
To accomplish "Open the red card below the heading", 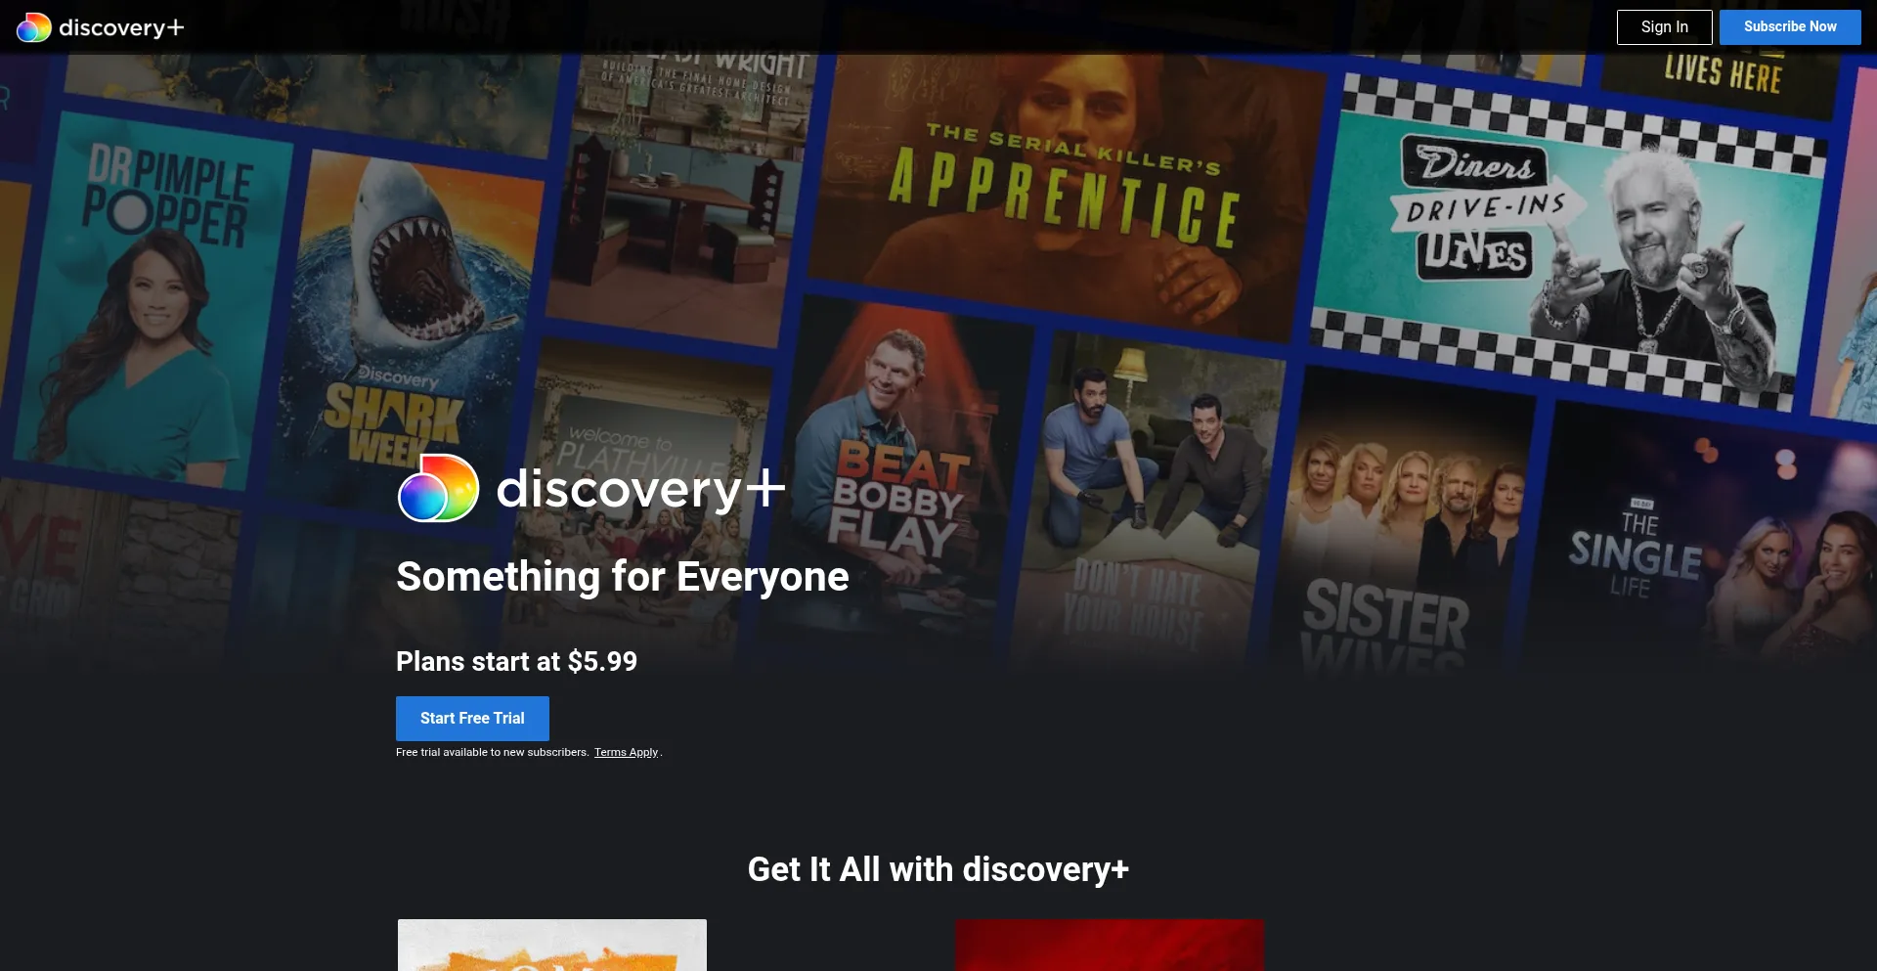I will click(x=1109, y=945).
